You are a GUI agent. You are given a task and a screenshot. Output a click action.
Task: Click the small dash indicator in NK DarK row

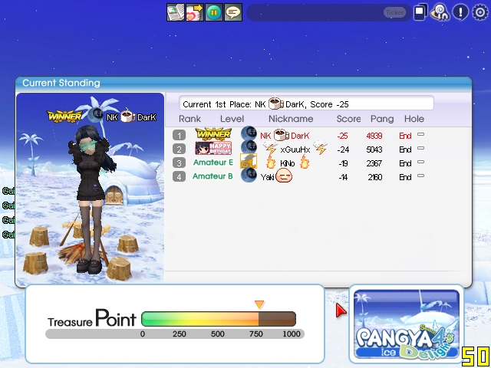pos(421,135)
